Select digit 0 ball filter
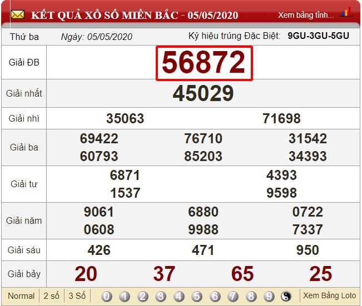 107,296
